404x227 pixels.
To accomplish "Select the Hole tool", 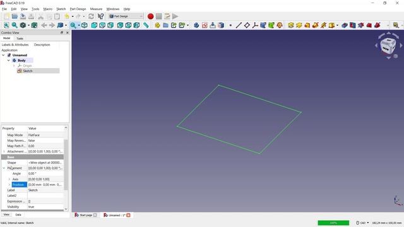I will pos(353,25).
